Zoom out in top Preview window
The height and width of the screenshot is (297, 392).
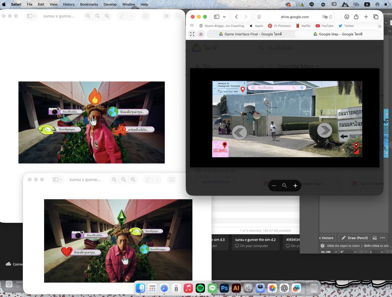point(88,16)
